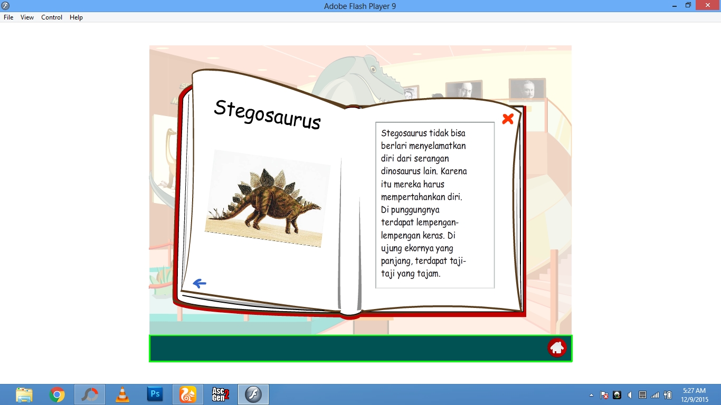Open network signal tray icon
Viewport: 721px width, 405px height.
tap(655, 395)
